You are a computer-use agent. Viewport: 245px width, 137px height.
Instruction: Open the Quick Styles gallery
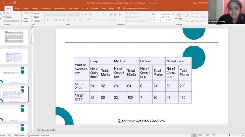pos(186,17)
